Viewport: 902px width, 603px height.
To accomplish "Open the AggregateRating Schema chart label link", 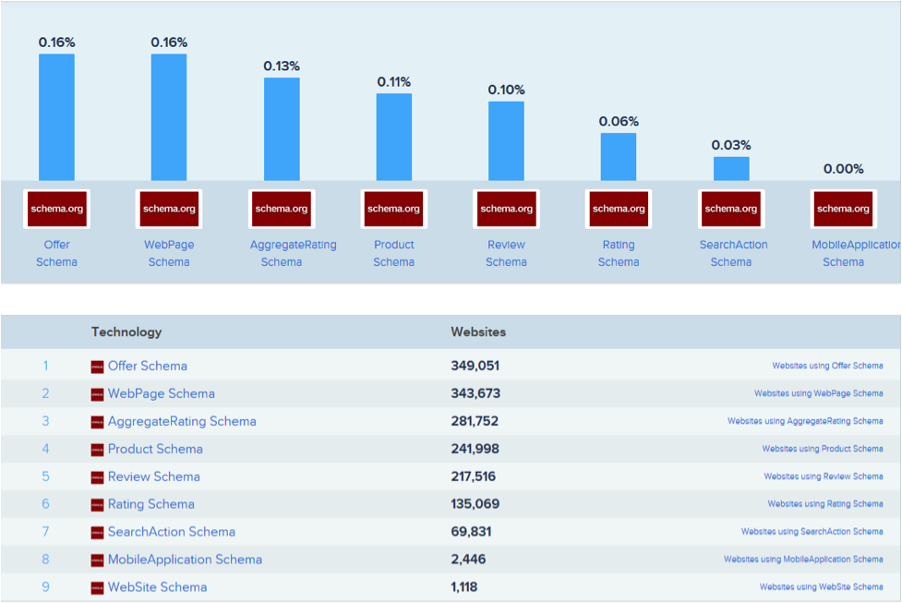I will [293, 253].
